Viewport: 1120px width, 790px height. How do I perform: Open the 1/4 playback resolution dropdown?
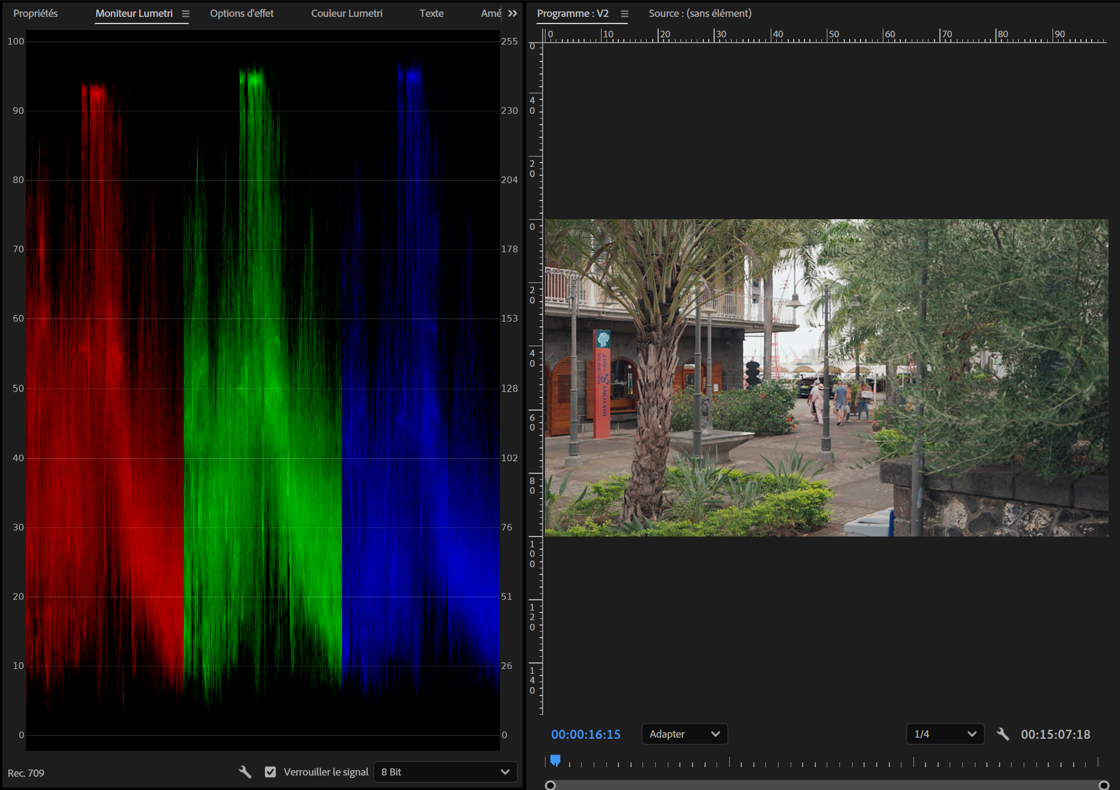(x=945, y=734)
